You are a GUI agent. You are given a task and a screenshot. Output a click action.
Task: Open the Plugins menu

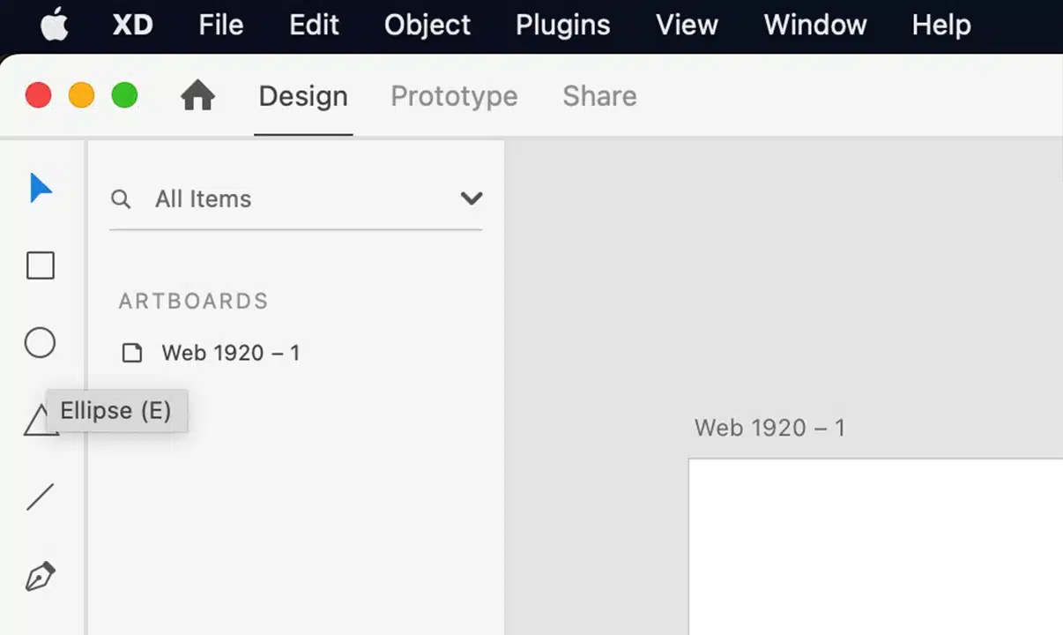pos(561,26)
